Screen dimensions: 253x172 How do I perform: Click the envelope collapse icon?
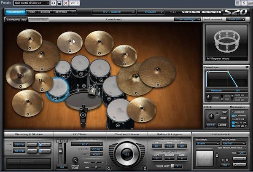click(x=247, y=67)
